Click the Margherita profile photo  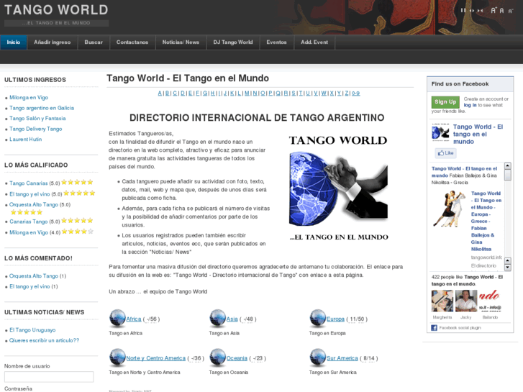coord(442,301)
